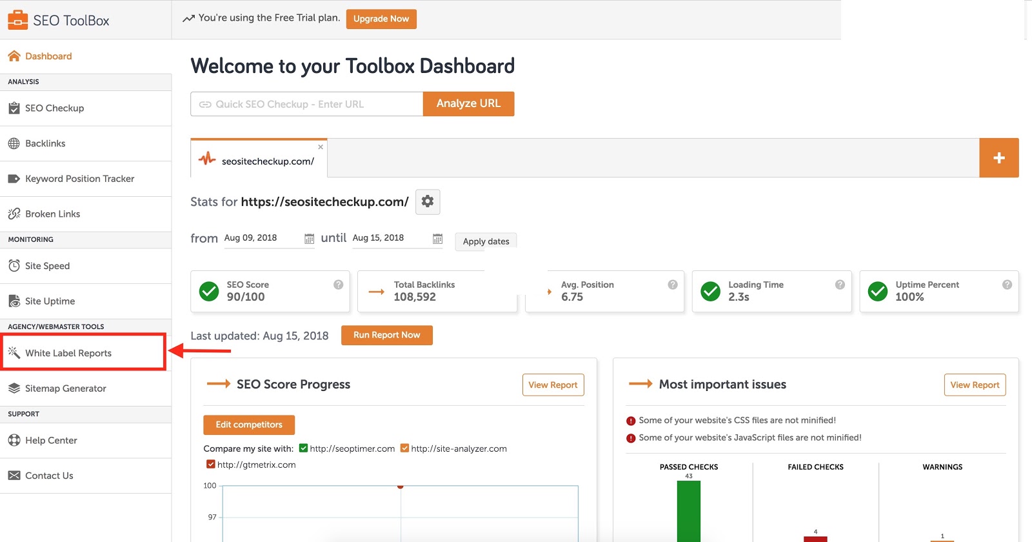Screen dimensions: 1032x542
Task: Close the seositecheckup.com tab
Action: (x=321, y=147)
